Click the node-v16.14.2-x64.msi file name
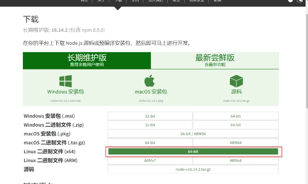 66,101
